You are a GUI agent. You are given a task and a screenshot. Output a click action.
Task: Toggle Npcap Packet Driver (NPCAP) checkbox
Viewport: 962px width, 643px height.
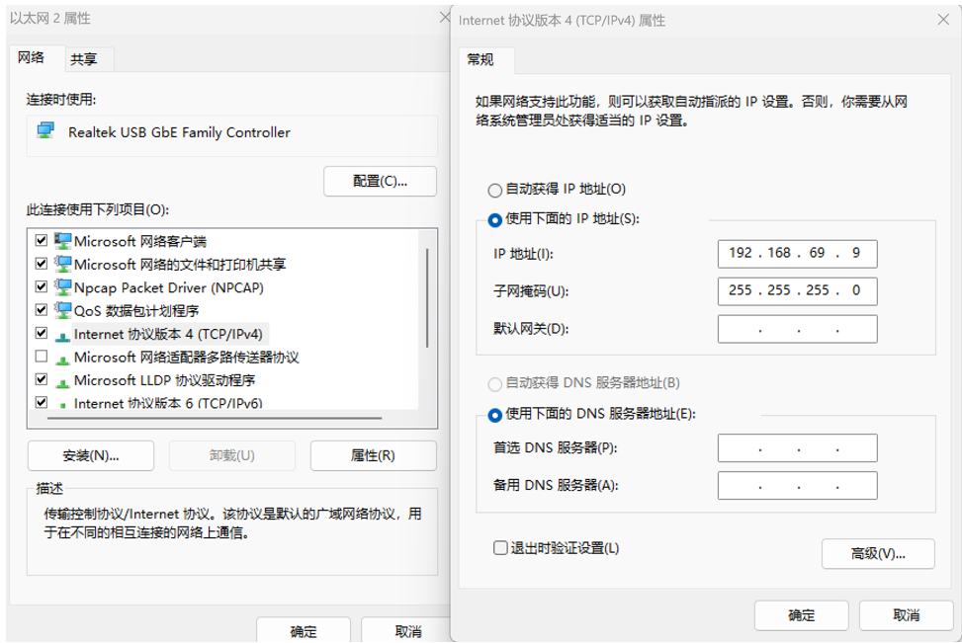(42, 286)
